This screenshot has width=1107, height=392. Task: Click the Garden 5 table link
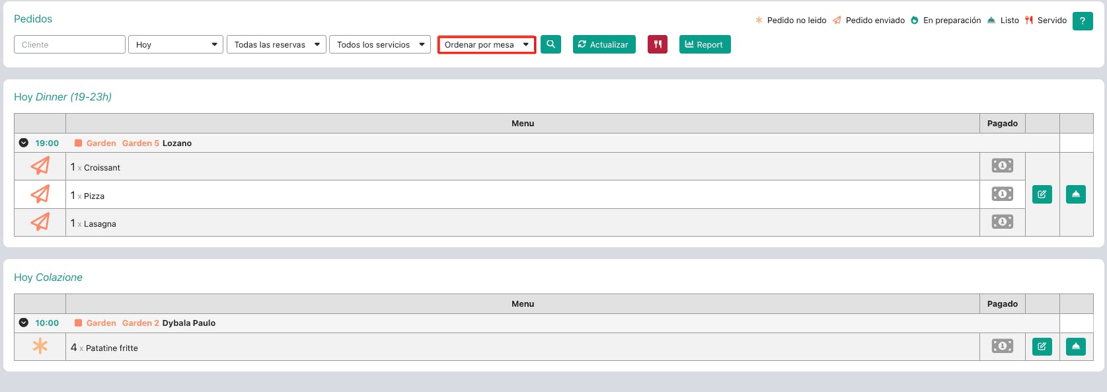pyautogui.click(x=141, y=143)
